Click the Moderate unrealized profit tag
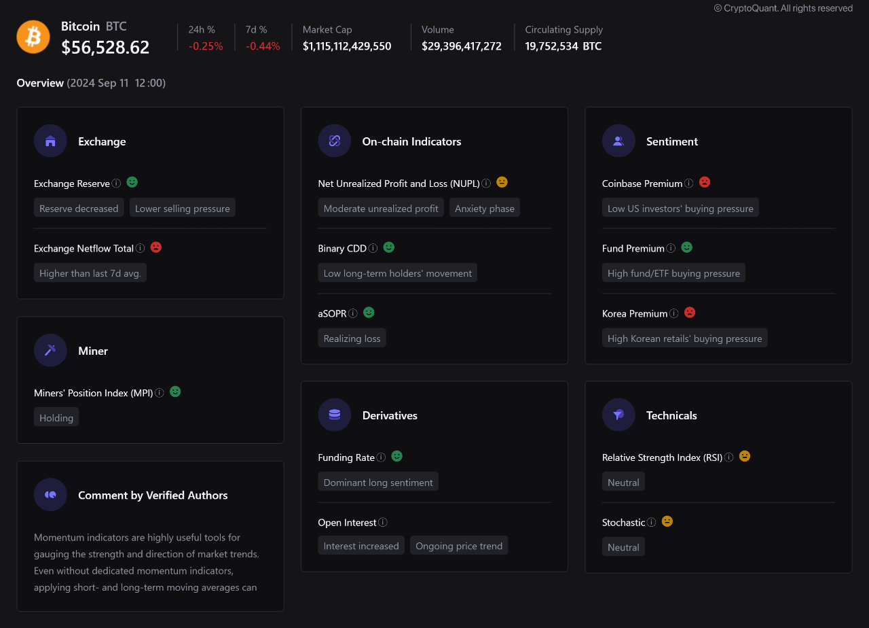 (381, 208)
